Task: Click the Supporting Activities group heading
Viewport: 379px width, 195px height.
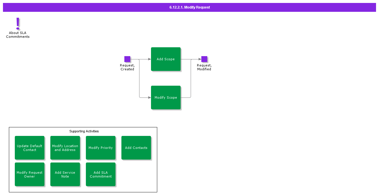Action: (x=84, y=131)
